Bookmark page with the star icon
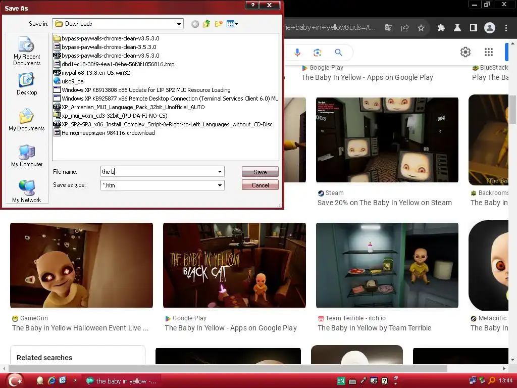This screenshot has height=388, width=517. pos(421,28)
